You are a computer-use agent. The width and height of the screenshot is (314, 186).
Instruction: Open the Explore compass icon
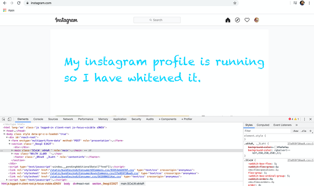pos(237,20)
